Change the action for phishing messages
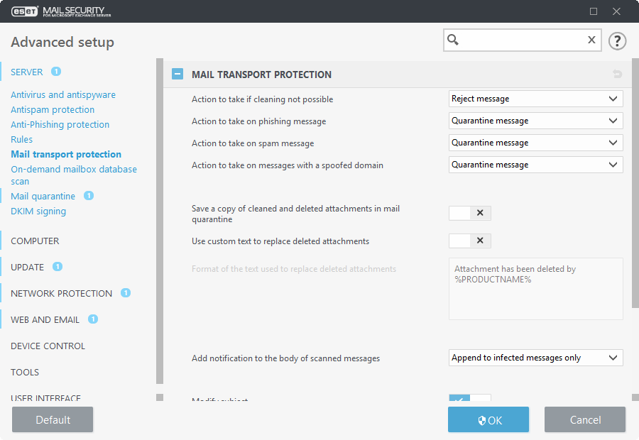Screen dimensions: 639x440 535,121
